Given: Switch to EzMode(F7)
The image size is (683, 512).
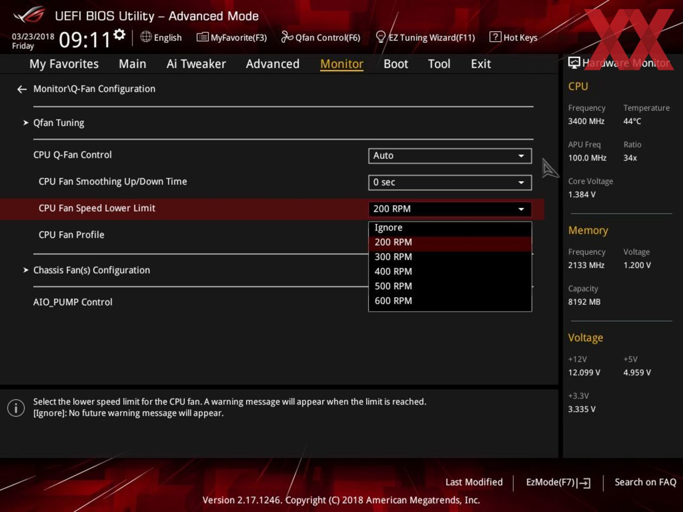Looking at the screenshot, I should click(558, 482).
